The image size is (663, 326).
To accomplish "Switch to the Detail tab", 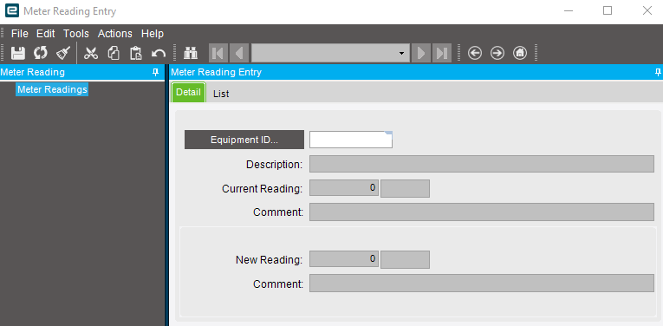I will [188, 92].
